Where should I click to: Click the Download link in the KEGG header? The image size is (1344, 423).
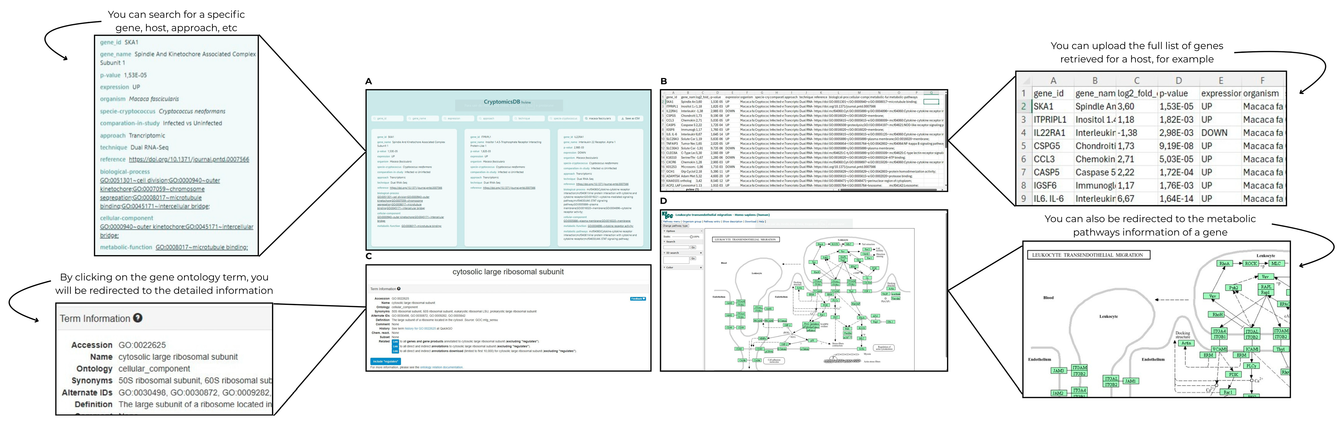click(x=751, y=222)
